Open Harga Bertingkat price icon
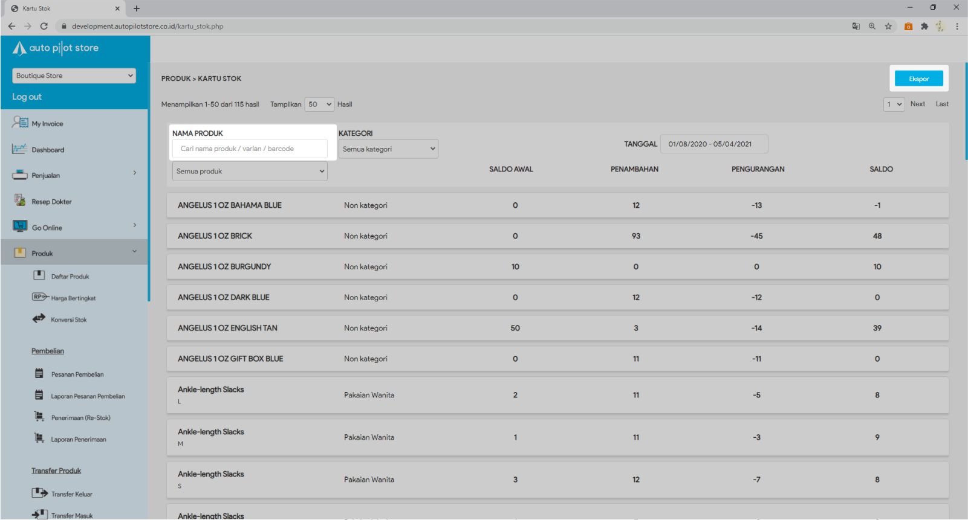This screenshot has height=520, width=968. tap(40, 297)
